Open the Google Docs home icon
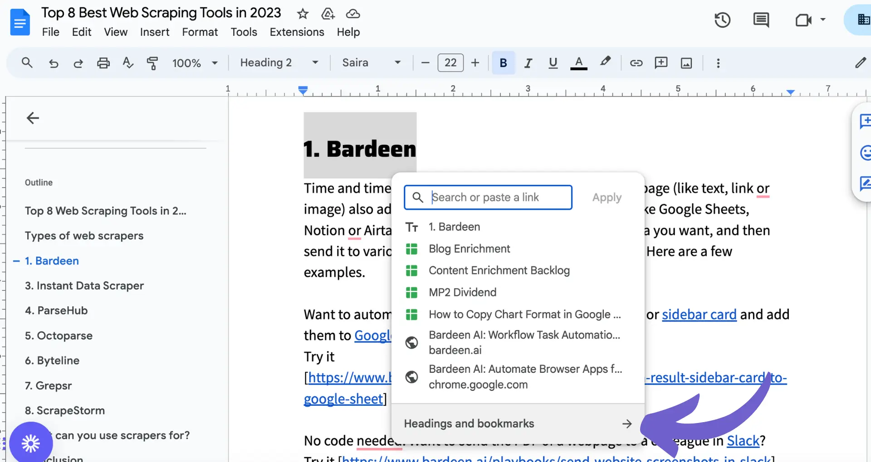The height and width of the screenshot is (462, 871). pos(20,22)
